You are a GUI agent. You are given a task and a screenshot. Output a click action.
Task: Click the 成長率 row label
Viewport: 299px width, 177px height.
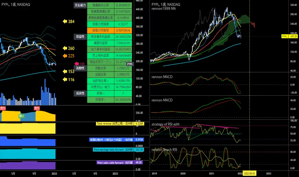point(101,100)
